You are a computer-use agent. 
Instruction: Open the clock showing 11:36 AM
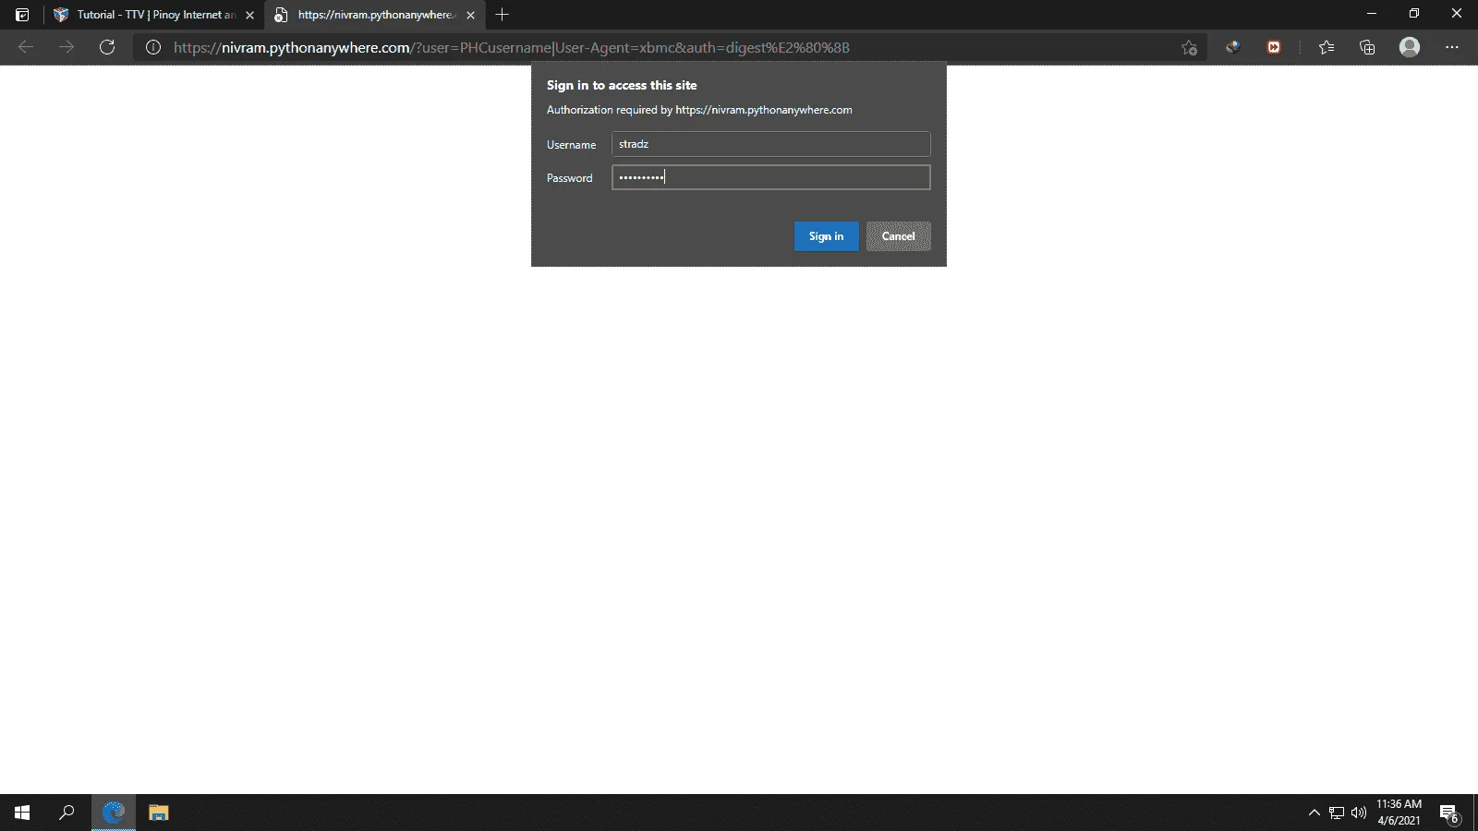[x=1399, y=813]
